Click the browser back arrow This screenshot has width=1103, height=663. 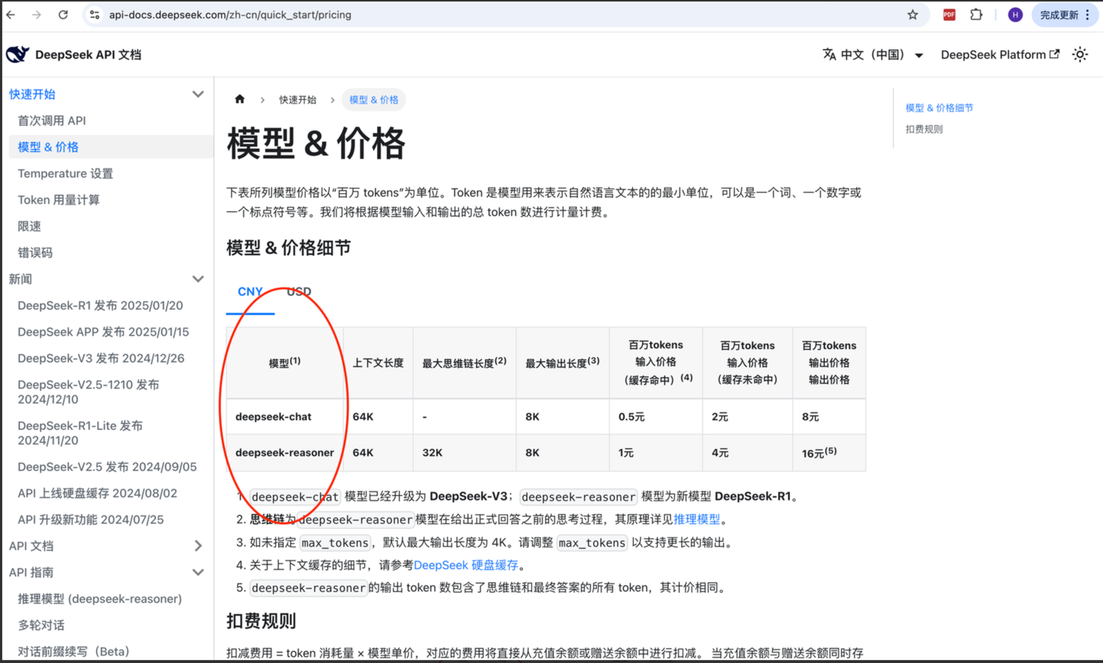point(11,14)
